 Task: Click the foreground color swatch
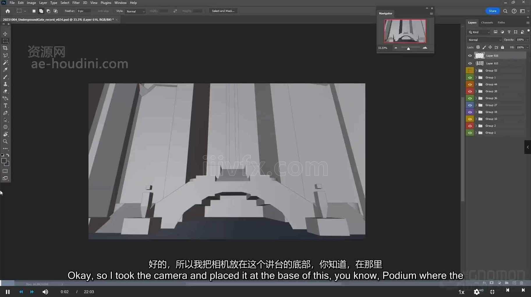pos(4,161)
